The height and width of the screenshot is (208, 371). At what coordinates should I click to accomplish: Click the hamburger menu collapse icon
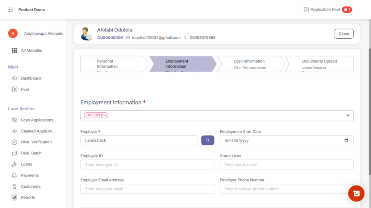[11, 10]
